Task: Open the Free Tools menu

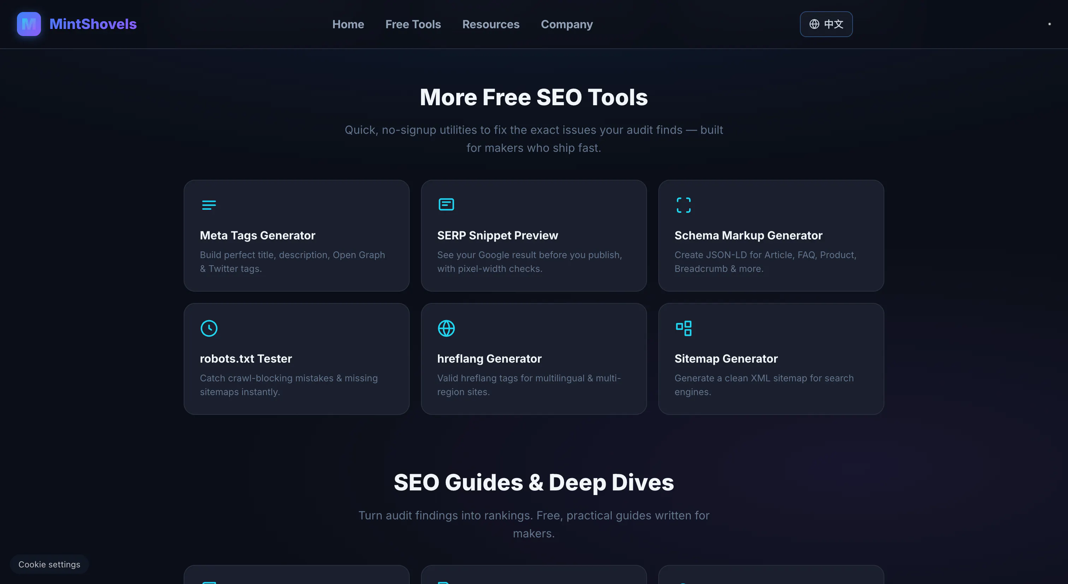Action: [413, 24]
